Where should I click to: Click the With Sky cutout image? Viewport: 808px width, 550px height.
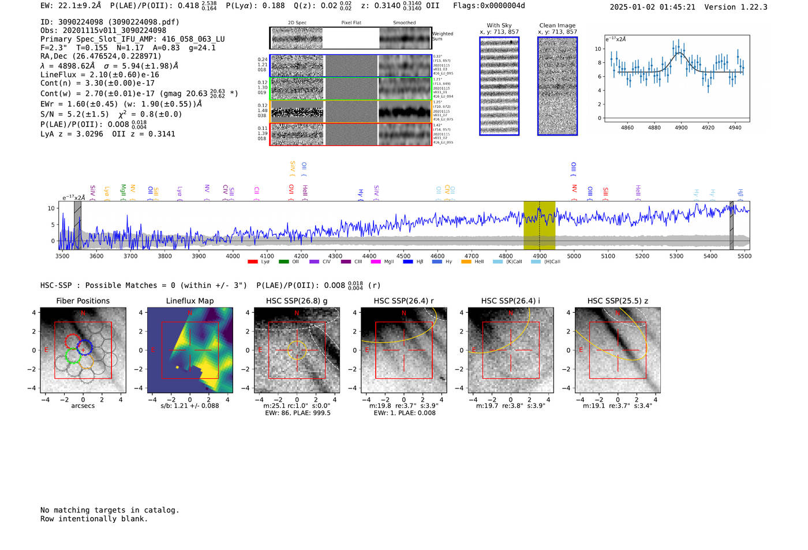[499, 86]
